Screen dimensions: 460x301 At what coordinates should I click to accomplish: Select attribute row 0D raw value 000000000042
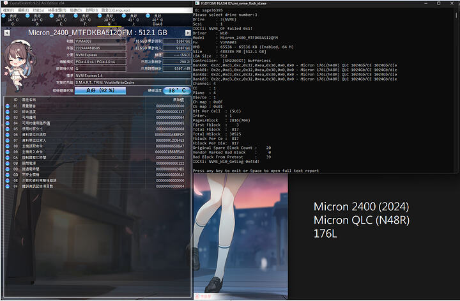click(x=170, y=175)
